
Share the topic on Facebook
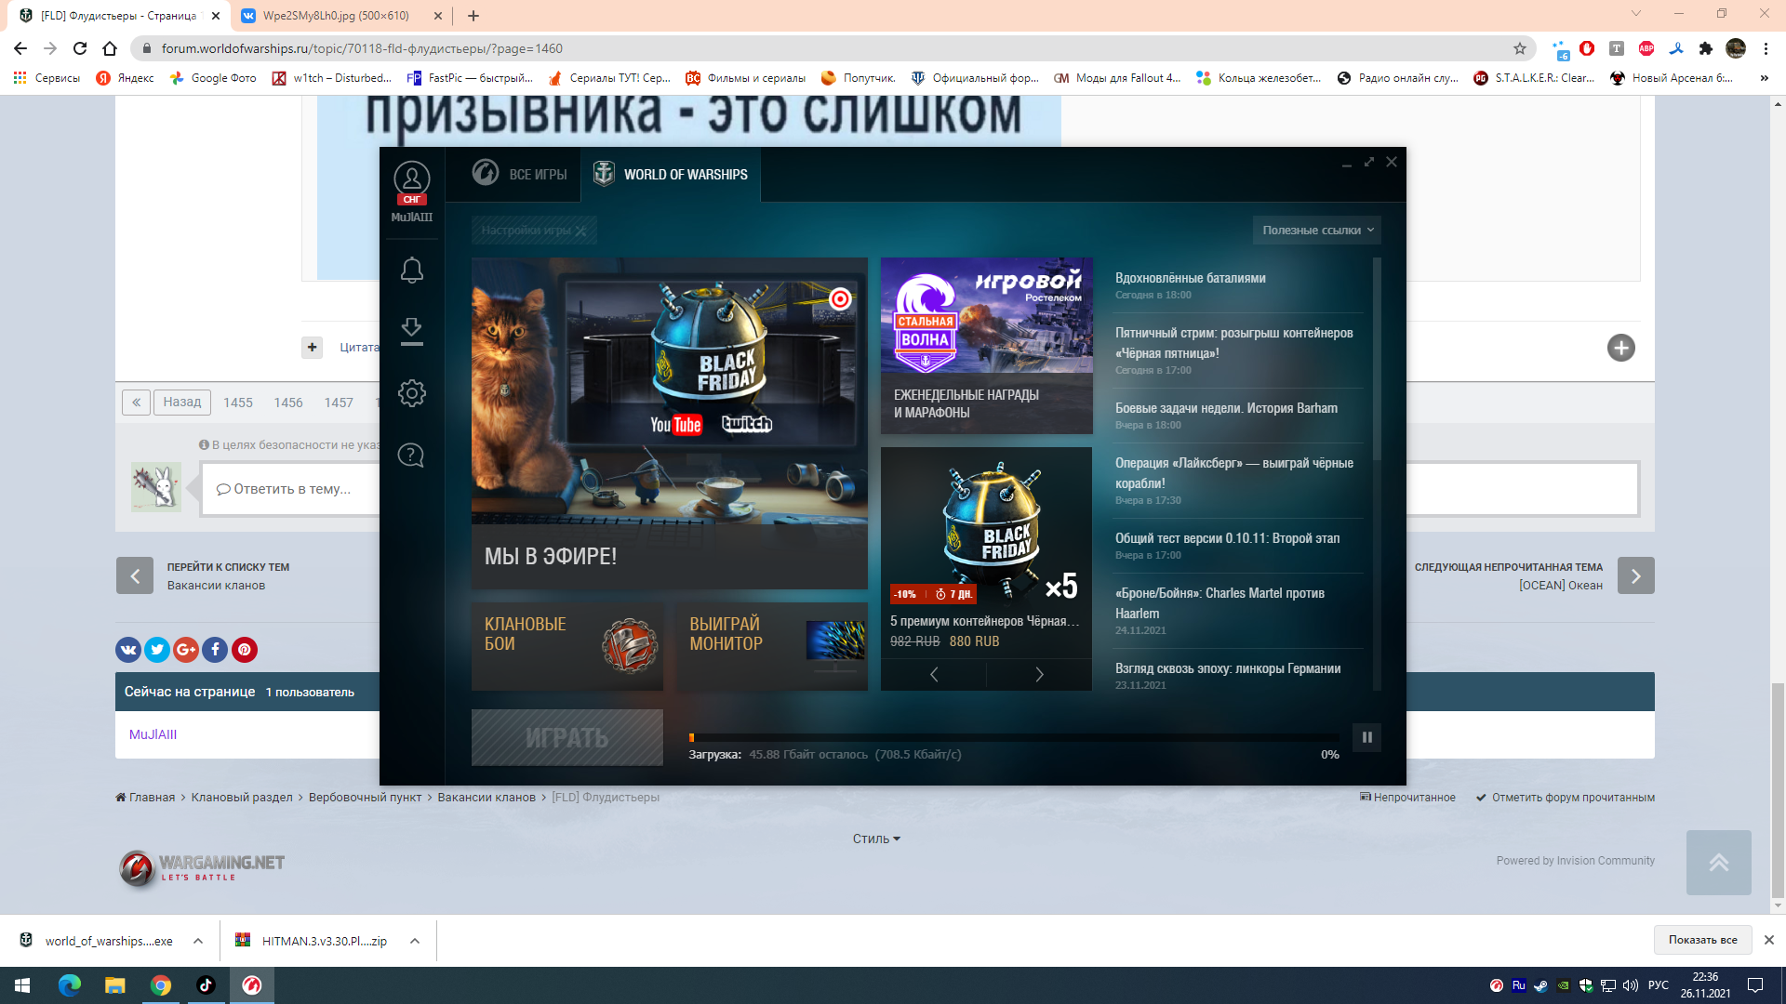(x=215, y=650)
